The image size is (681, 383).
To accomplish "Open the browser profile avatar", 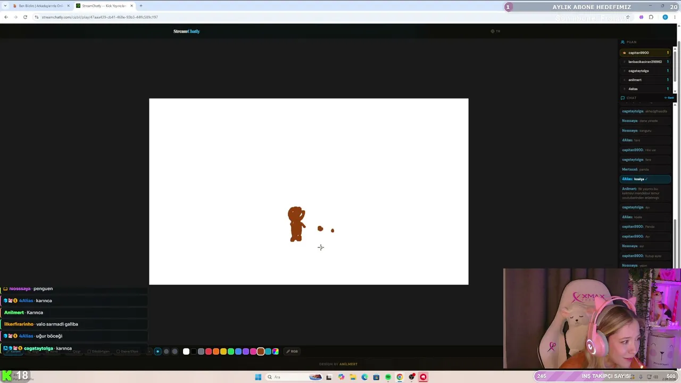I will [665, 17].
